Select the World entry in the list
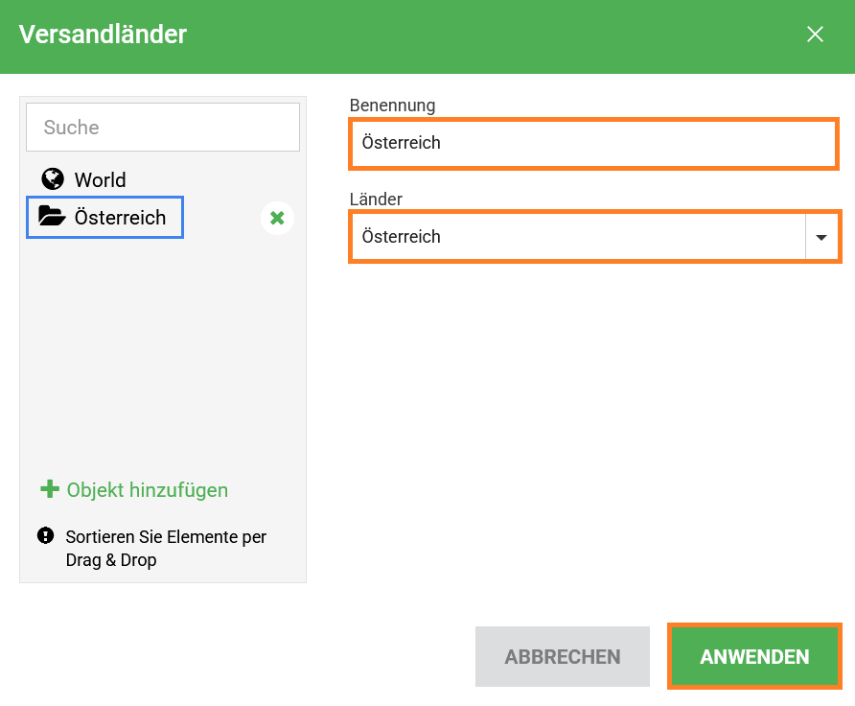The width and height of the screenshot is (855, 706). click(x=100, y=180)
